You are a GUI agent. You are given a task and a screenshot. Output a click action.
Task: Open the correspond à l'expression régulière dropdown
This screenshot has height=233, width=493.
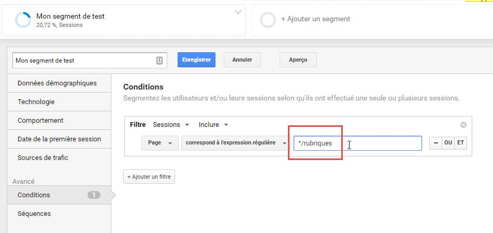(x=235, y=143)
